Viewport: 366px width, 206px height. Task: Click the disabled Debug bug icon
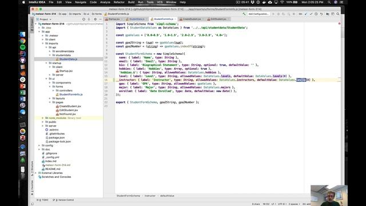tap(279, 14)
